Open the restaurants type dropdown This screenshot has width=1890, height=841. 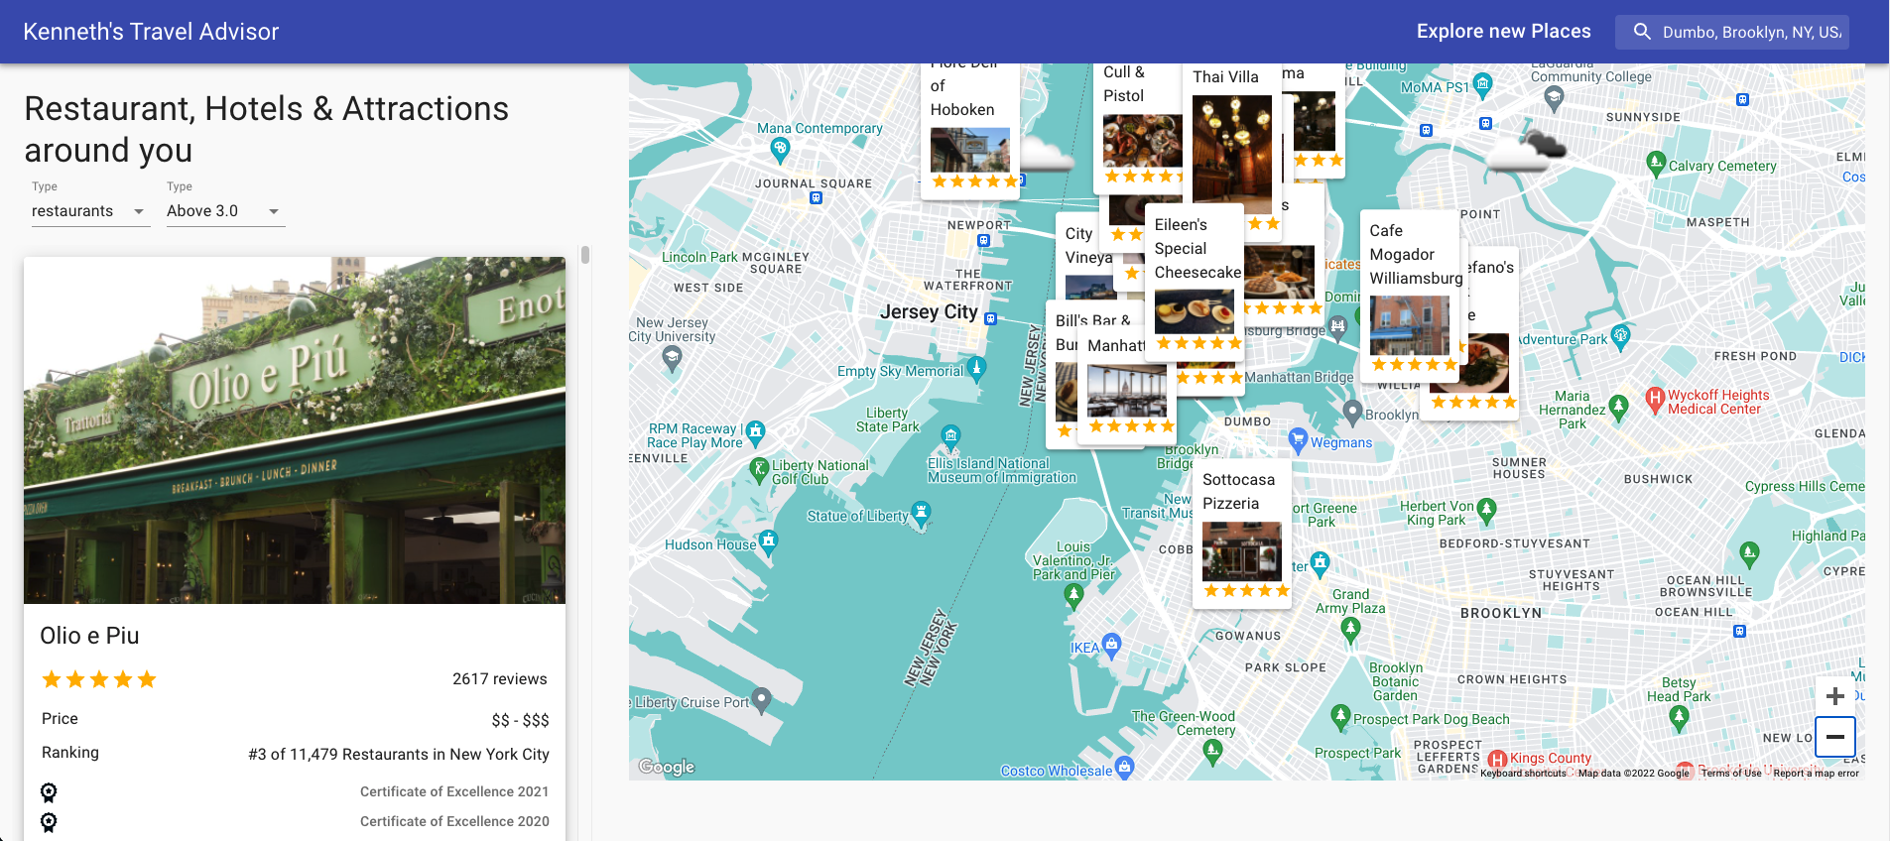click(x=90, y=211)
